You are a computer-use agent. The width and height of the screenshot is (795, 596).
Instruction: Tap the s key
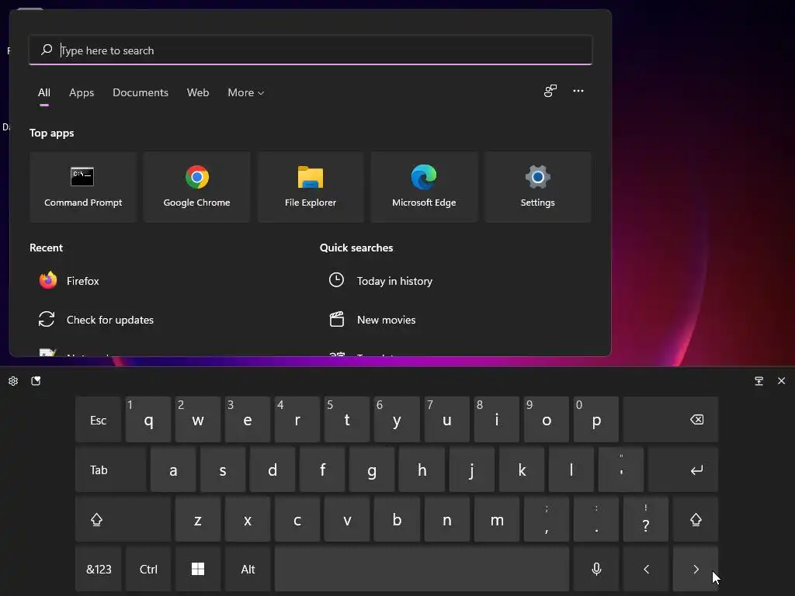(223, 470)
